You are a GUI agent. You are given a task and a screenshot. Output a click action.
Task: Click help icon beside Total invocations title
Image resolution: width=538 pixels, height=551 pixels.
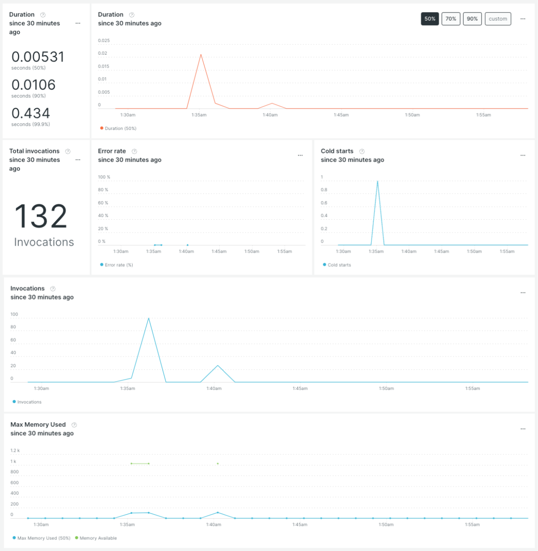click(x=68, y=152)
